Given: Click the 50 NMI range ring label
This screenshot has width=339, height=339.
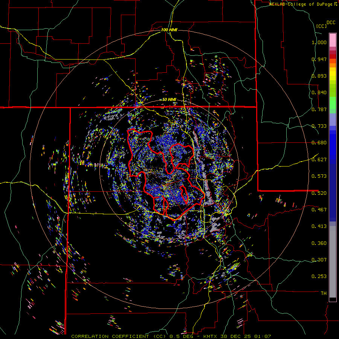Looking at the screenshot, I should pyautogui.click(x=169, y=100).
